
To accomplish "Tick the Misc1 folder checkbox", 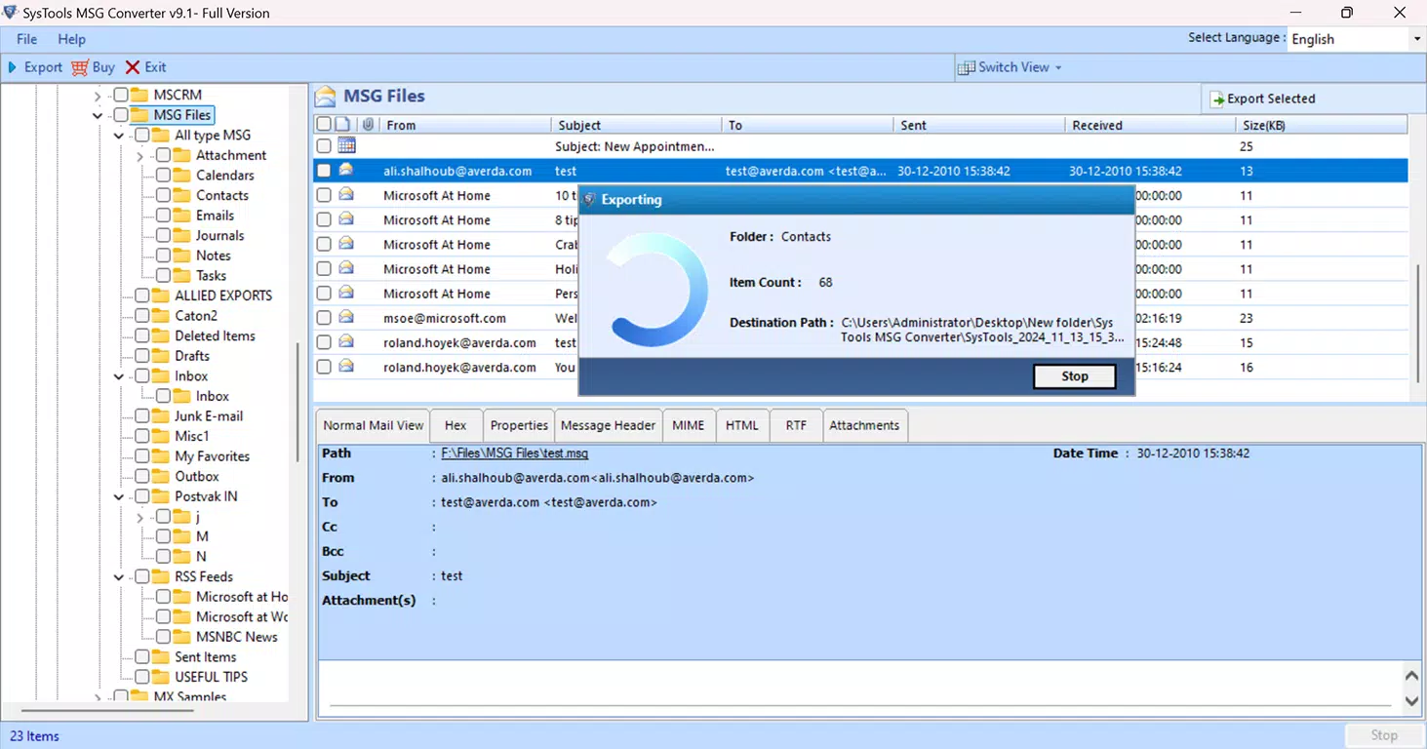I will pos(142,436).
